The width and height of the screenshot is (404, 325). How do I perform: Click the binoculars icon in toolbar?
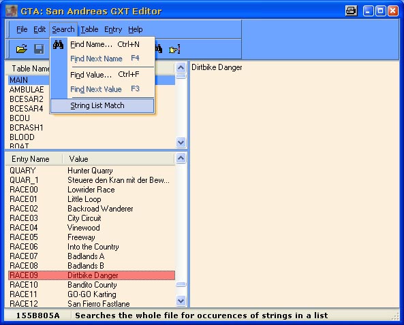tap(159, 48)
